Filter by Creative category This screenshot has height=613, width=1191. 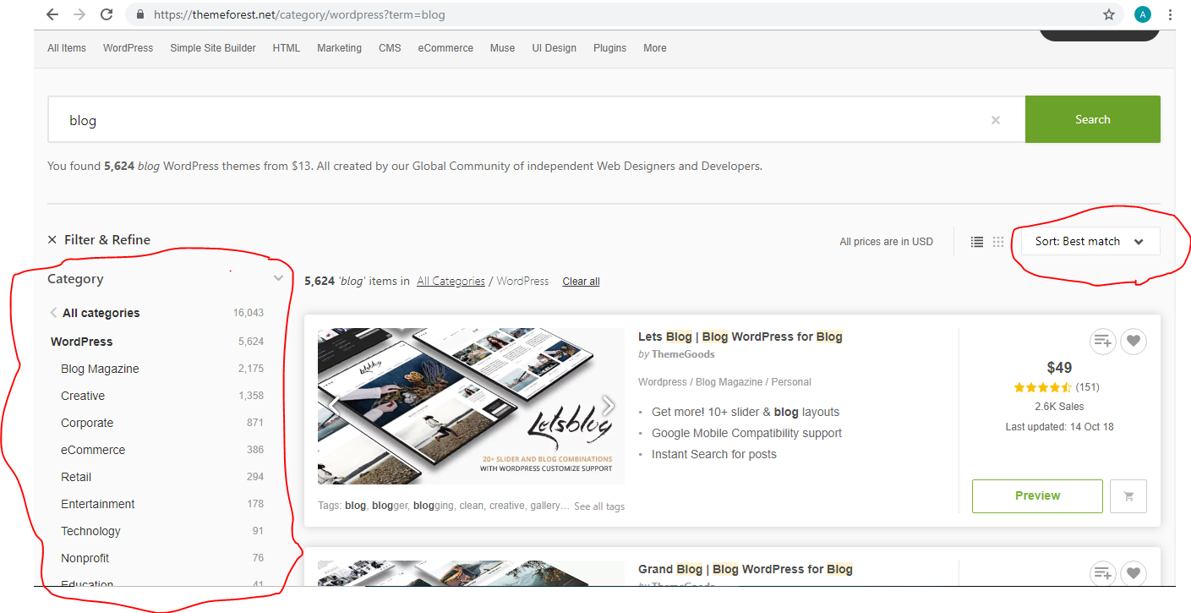click(83, 396)
